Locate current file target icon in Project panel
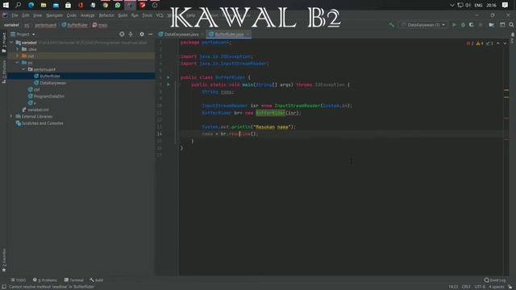Screen dimensions: 516x290 (x=122, y=34)
